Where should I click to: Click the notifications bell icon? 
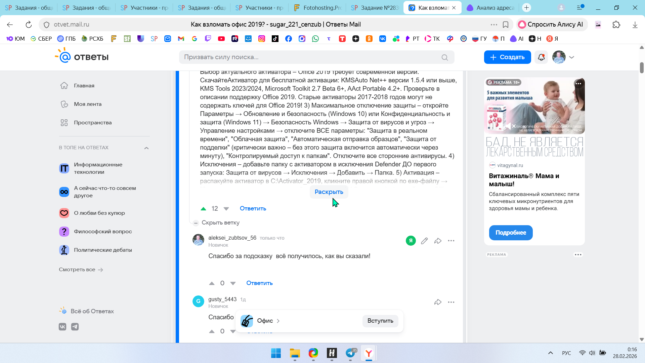541,57
